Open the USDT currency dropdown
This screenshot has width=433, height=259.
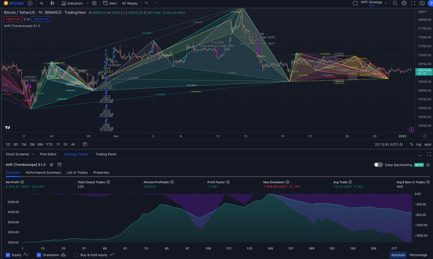(423, 12)
